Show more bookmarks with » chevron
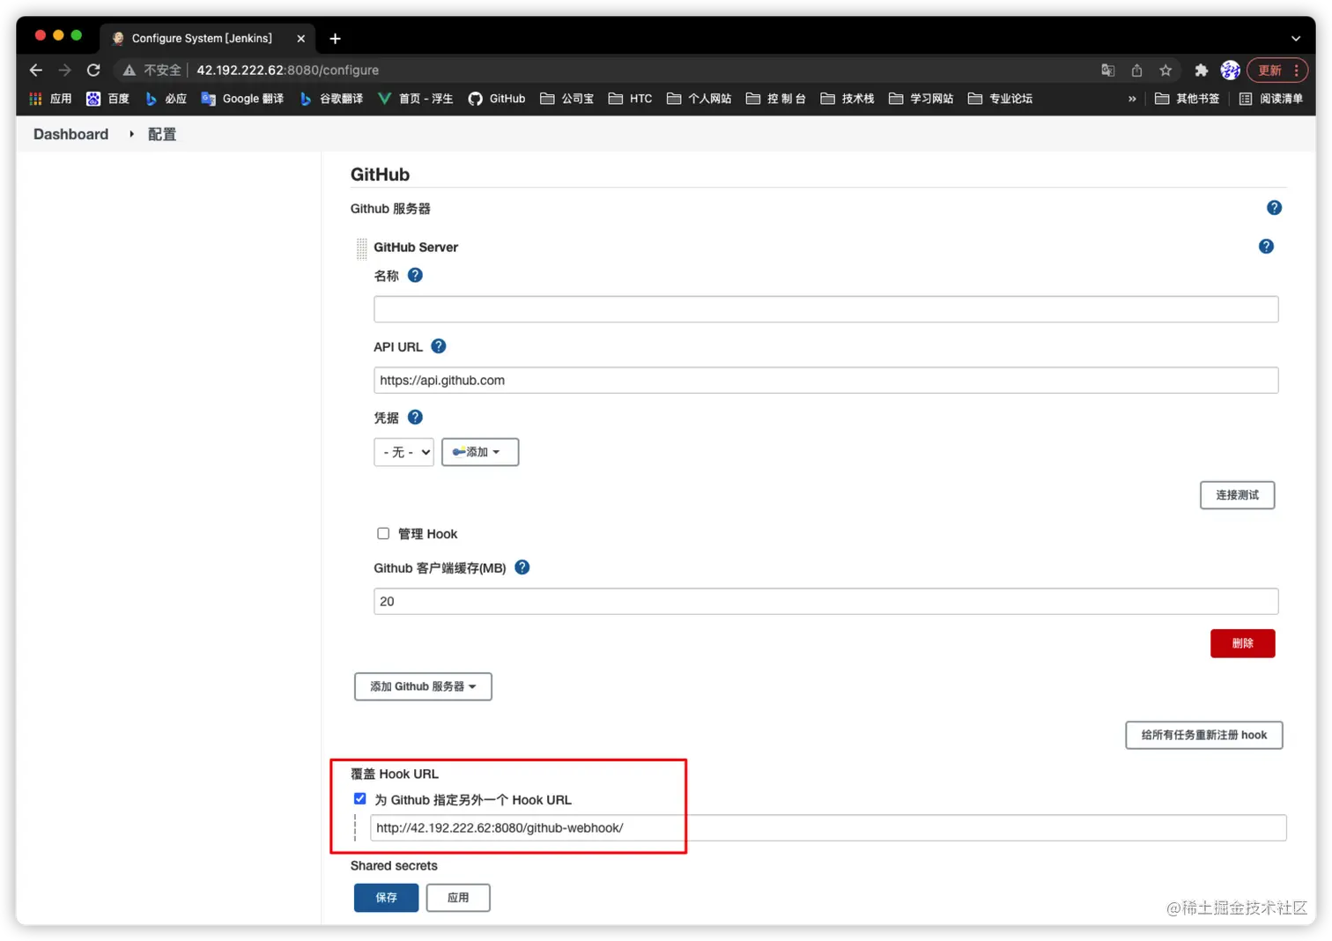Image resolution: width=1332 pixels, height=941 pixels. [x=1132, y=99]
